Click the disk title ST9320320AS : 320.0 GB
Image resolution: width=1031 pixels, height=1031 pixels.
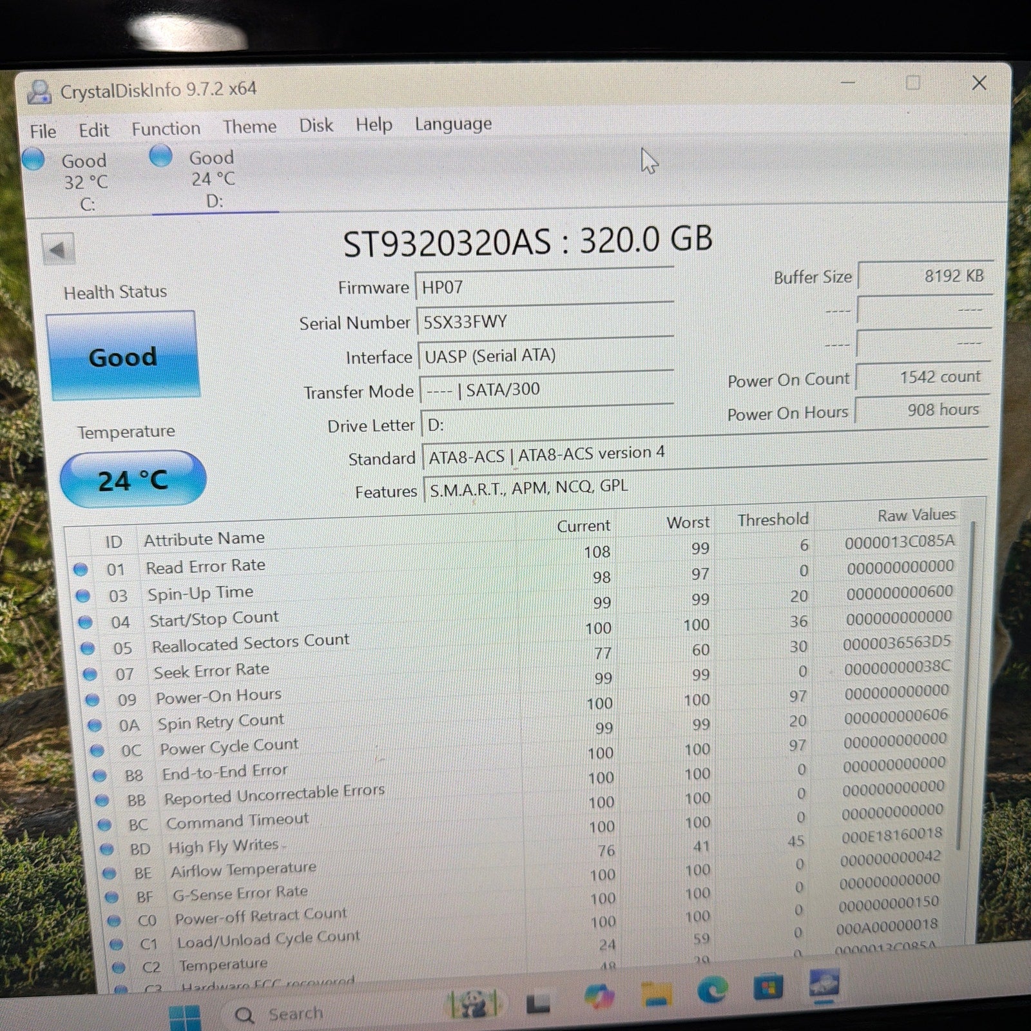pos(528,242)
